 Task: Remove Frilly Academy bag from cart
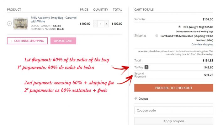coord(9,23)
